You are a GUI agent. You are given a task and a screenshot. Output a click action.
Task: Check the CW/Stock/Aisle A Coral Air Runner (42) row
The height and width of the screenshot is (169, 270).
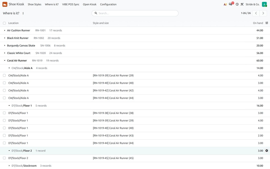tap(4, 90)
